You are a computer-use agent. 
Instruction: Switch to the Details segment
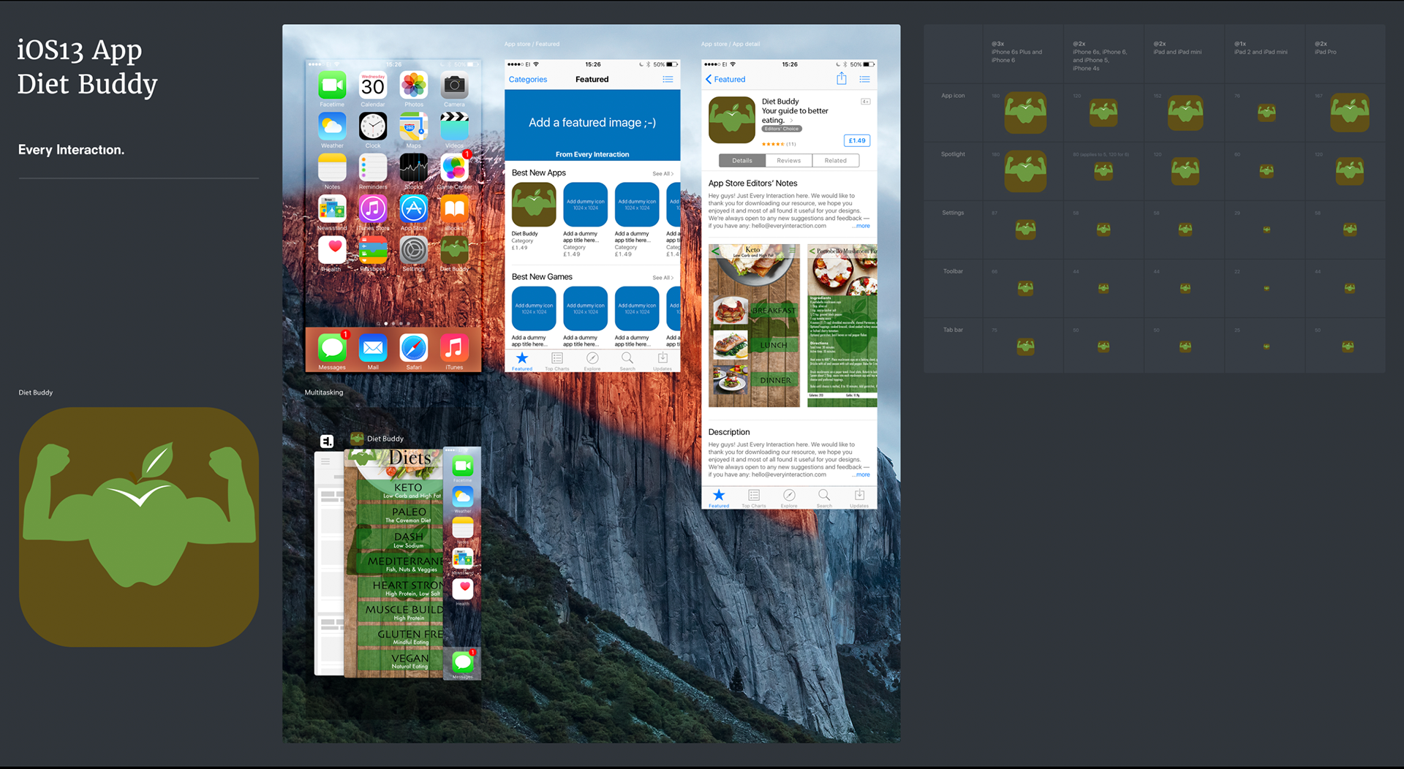pyautogui.click(x=742, y=161)
